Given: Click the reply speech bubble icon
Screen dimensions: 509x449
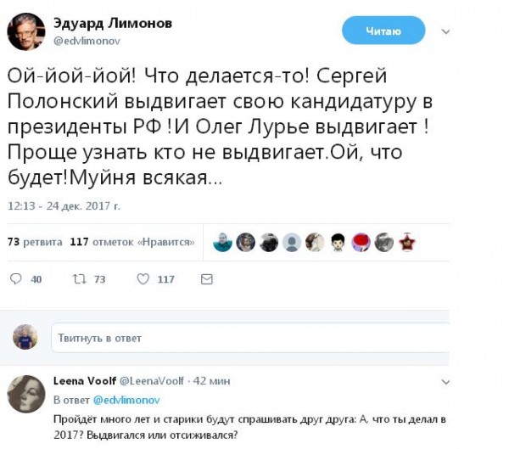Looking at the screenshot, I should tap(15, 279).
